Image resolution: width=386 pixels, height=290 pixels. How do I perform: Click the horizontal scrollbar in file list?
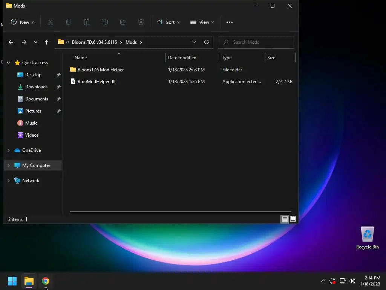click(181, 211)
